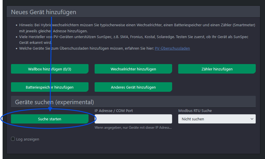Screen dimensions: 265x159
Task: Start the device search with Suche starten
Action: coord(49,119)
